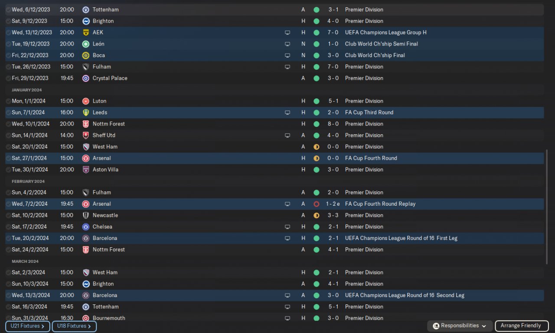
Task: Click the Boca club badge icon
Action: tap(85, 55)
